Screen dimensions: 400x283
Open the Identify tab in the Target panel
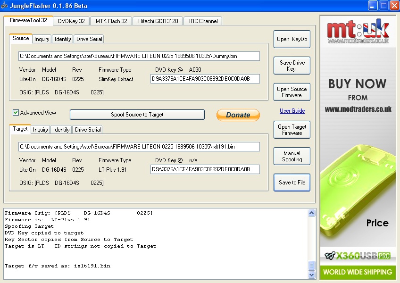[61, 130]
